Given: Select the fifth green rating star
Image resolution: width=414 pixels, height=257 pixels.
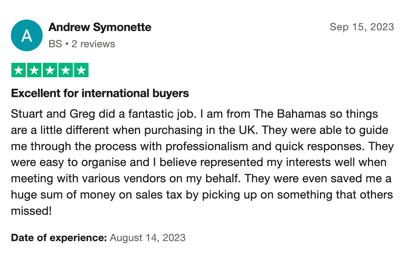Looking at the screenshot, I should click(x=81, y=70).
